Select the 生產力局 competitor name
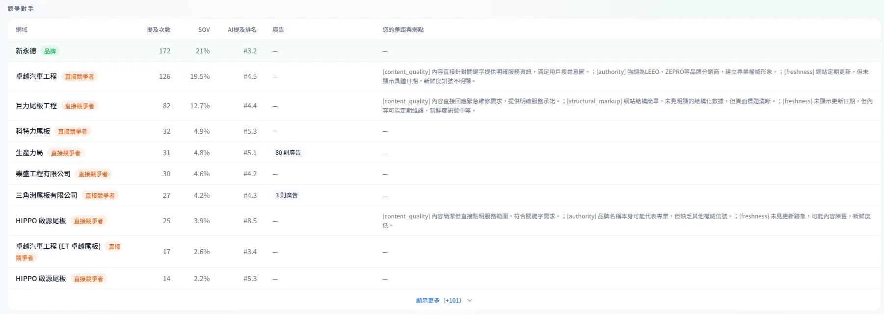Image resolution: width=884 pixels, height=331 pixels. [x=29, y=153]
